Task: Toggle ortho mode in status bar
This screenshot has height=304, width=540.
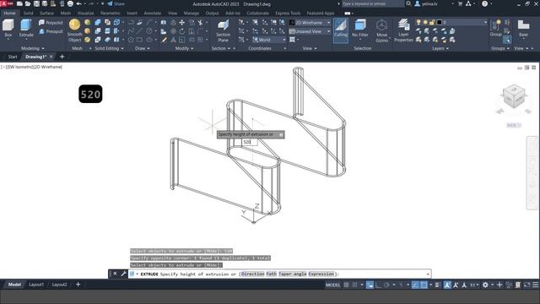Action: coord(378,285)
